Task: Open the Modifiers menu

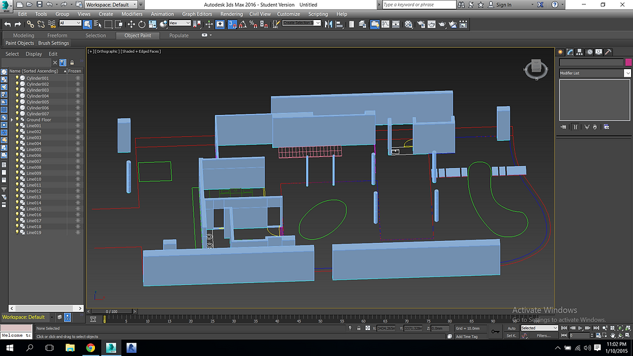Action: tap(132, 14)
